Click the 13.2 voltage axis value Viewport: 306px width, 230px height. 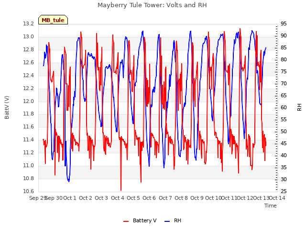(29, 23)
